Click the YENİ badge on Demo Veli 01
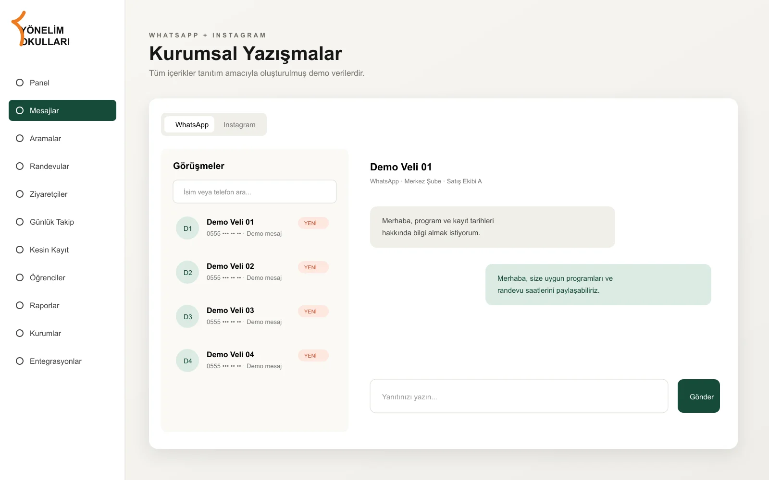 tap(313, 223)
